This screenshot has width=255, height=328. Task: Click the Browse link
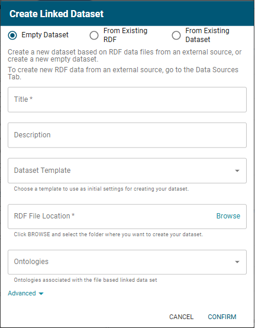click(x=228, y=216)
